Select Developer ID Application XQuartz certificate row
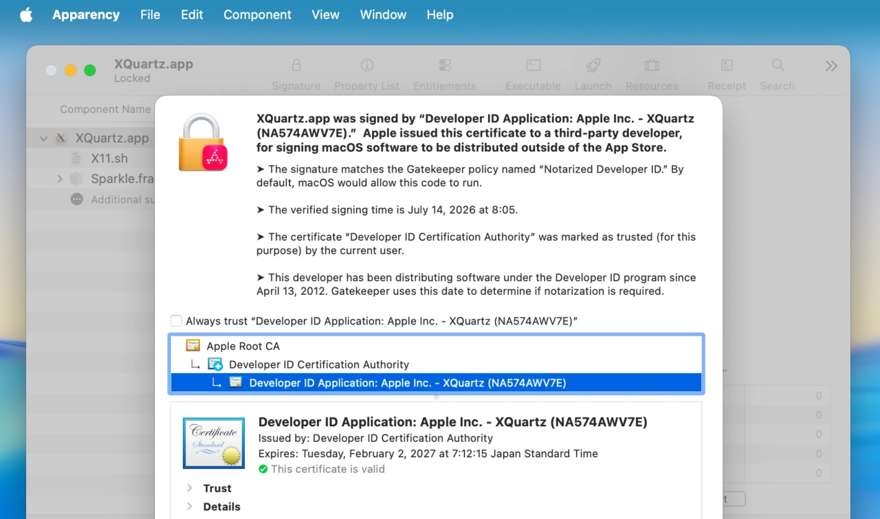The image size is (880, 519). tap(436, 383)
